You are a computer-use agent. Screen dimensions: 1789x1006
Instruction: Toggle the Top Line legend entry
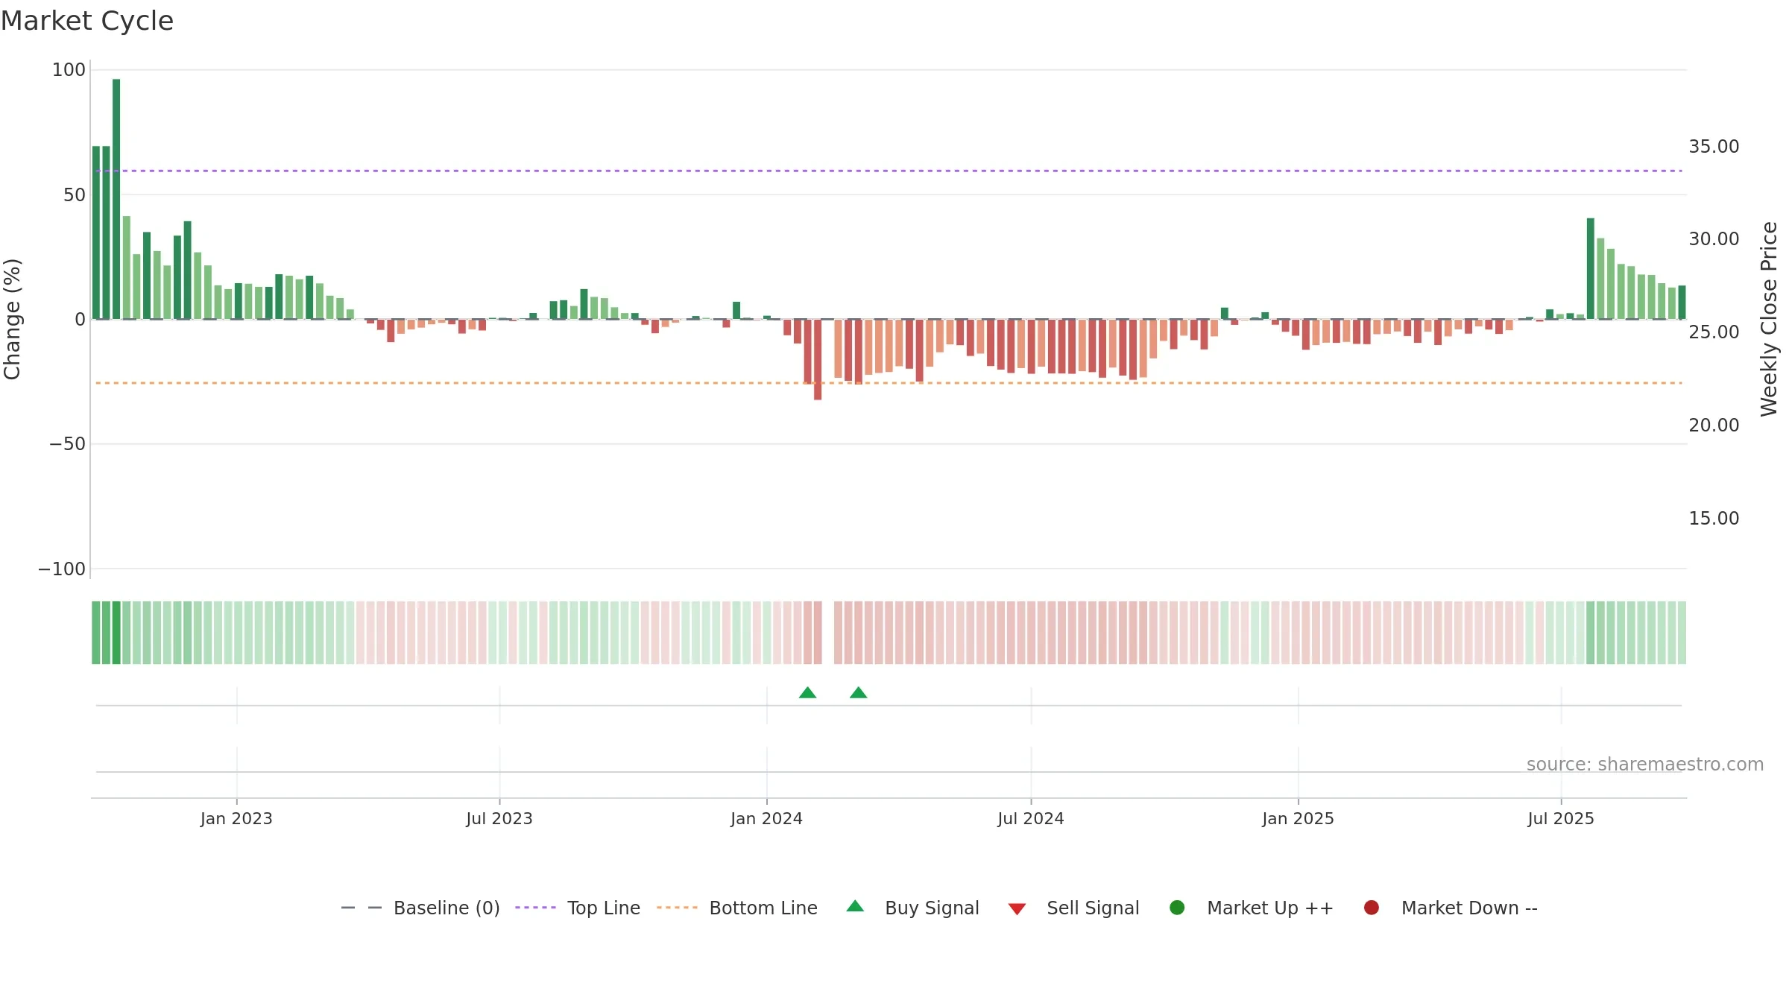click(578, 908)
